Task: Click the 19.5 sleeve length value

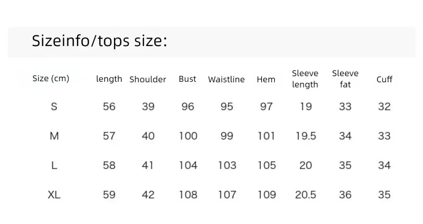Action: click(306, 136)
